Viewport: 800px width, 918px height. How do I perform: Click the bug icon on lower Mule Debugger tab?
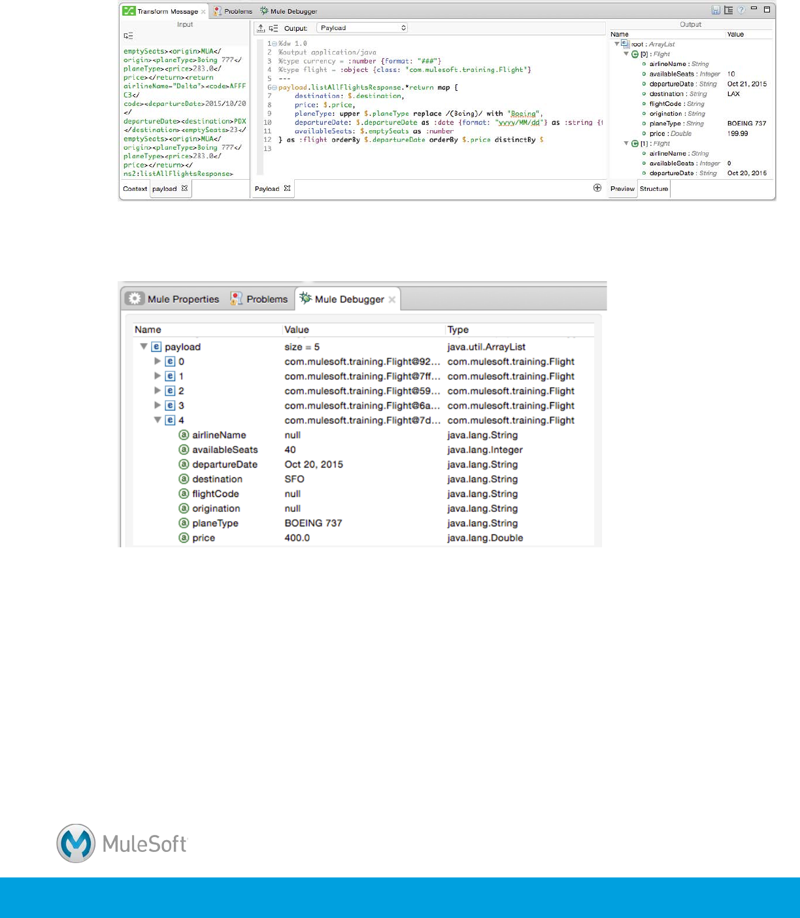305,298
